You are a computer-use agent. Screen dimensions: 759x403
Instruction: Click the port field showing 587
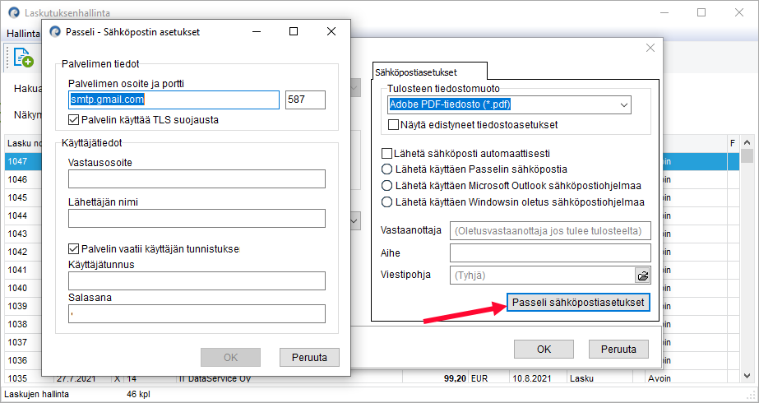click(x=305, y=100)
